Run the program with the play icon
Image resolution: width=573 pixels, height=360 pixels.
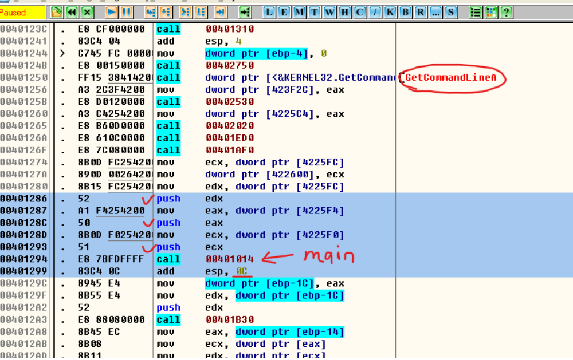pyautogui.click(x=112, y=11)
